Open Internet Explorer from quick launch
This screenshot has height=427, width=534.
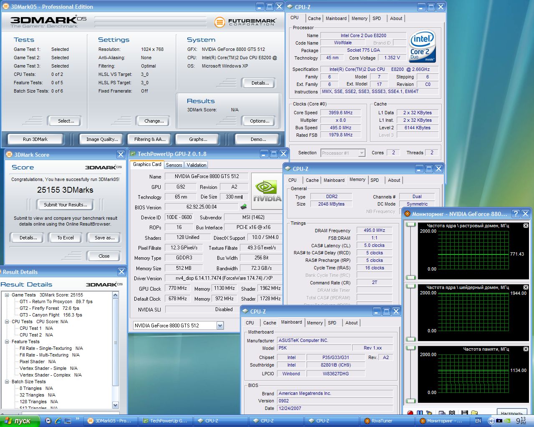58,421
